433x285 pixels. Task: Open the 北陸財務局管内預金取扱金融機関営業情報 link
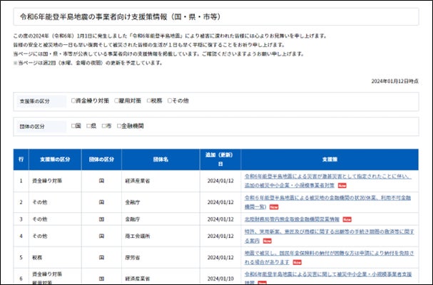click(292, 219)
